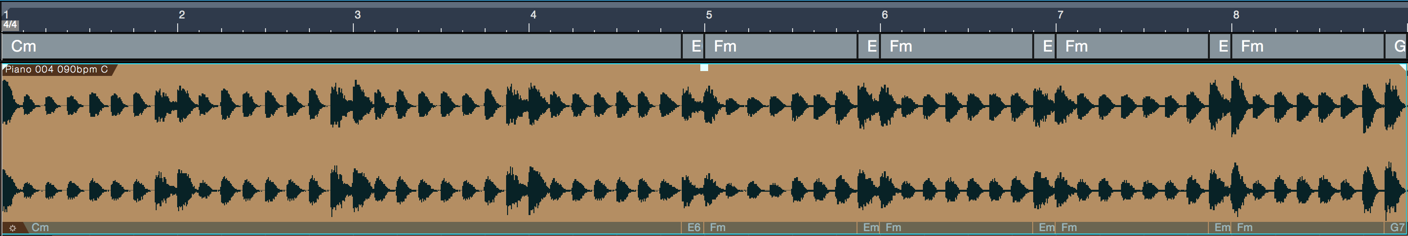Screen dimensions: 1408x236
Task: Click the detected 'E6' chord label in event
Action: click(694, 227)
